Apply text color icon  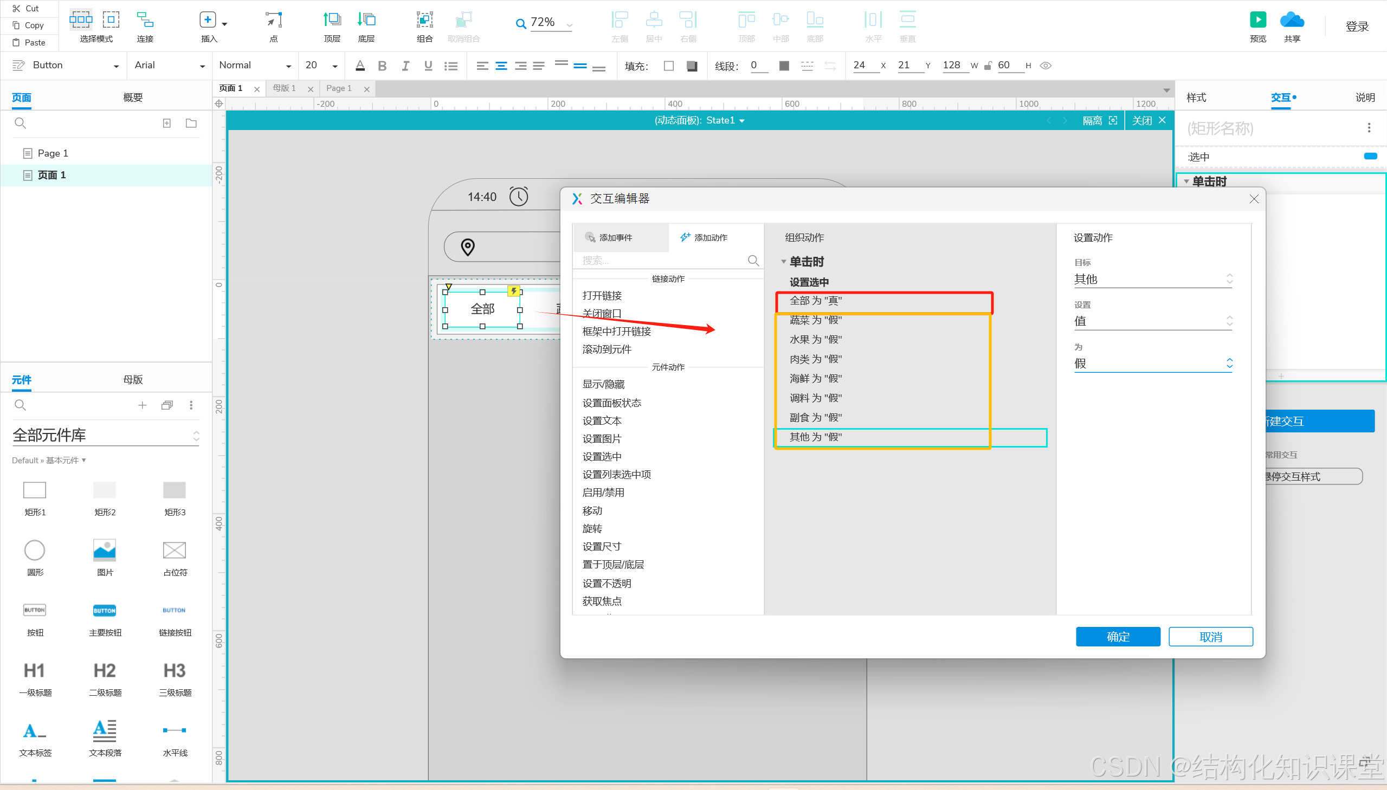pos(360,66)
